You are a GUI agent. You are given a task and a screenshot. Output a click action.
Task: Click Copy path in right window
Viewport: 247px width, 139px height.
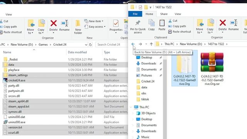(177, 26)
